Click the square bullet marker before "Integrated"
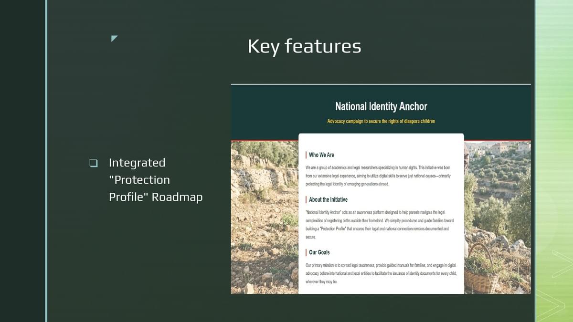Screen dimensions: 573x322 click(94, 163)
